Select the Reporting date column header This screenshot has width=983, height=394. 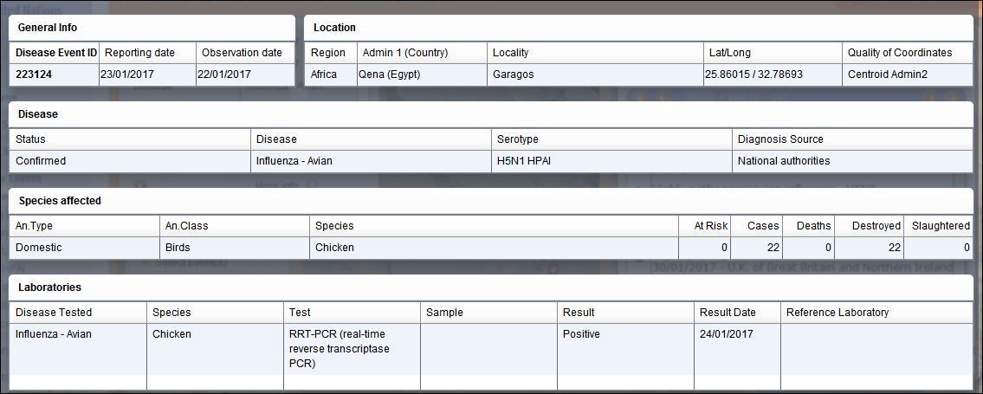(x=148, y=53)
